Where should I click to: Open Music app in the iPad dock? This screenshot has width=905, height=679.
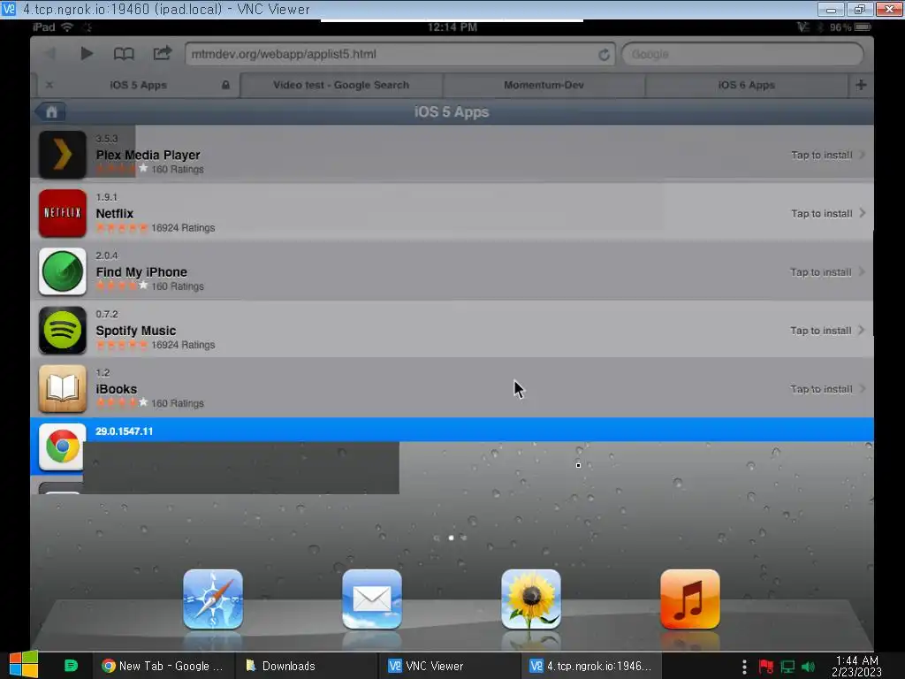[690, 599]
